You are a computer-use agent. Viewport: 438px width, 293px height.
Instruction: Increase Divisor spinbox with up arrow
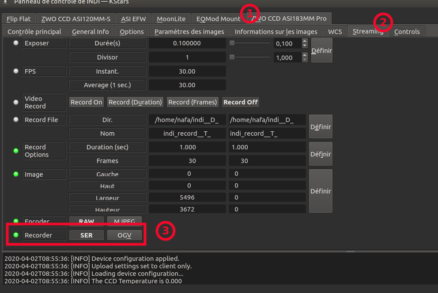point(305,55)
